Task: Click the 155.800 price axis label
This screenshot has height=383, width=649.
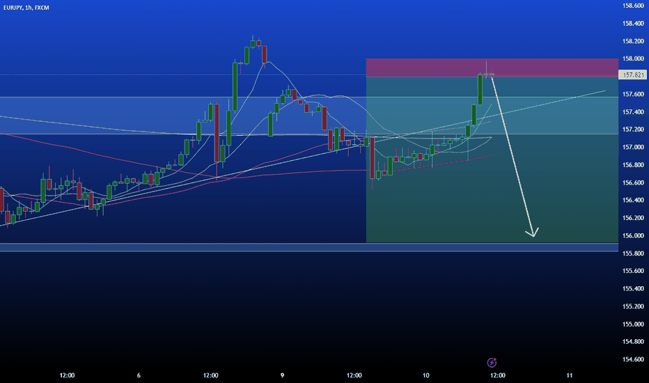Action: pyautogui.click(x=633, y=253)
